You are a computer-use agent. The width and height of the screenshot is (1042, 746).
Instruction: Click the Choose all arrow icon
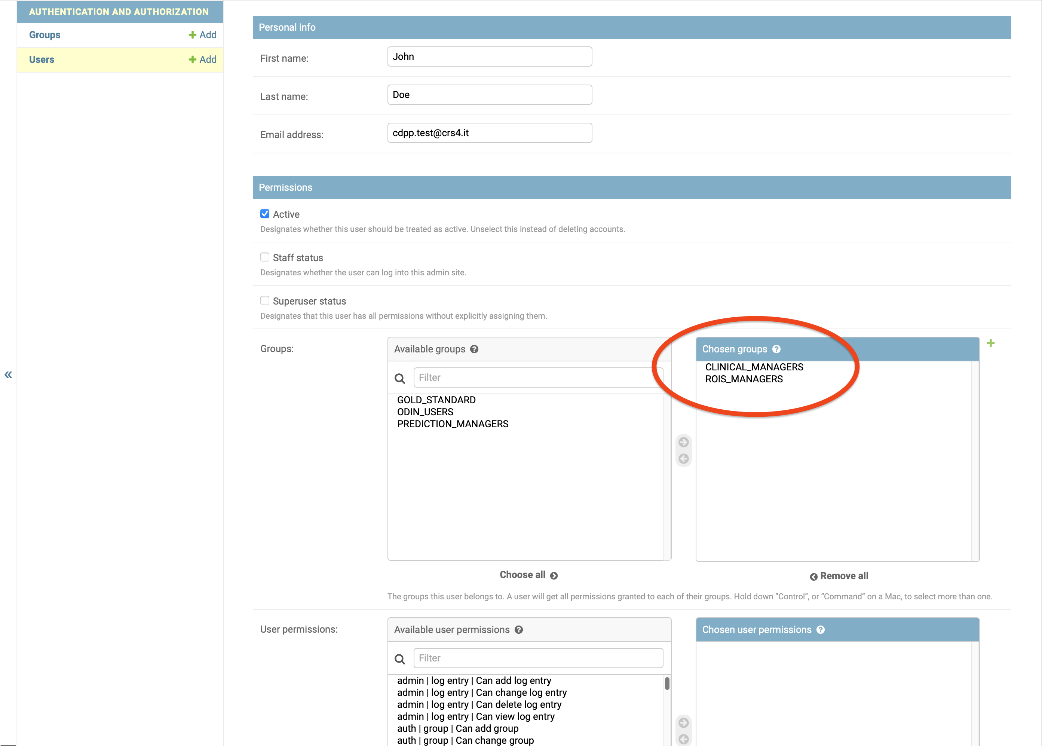[554, 575]
